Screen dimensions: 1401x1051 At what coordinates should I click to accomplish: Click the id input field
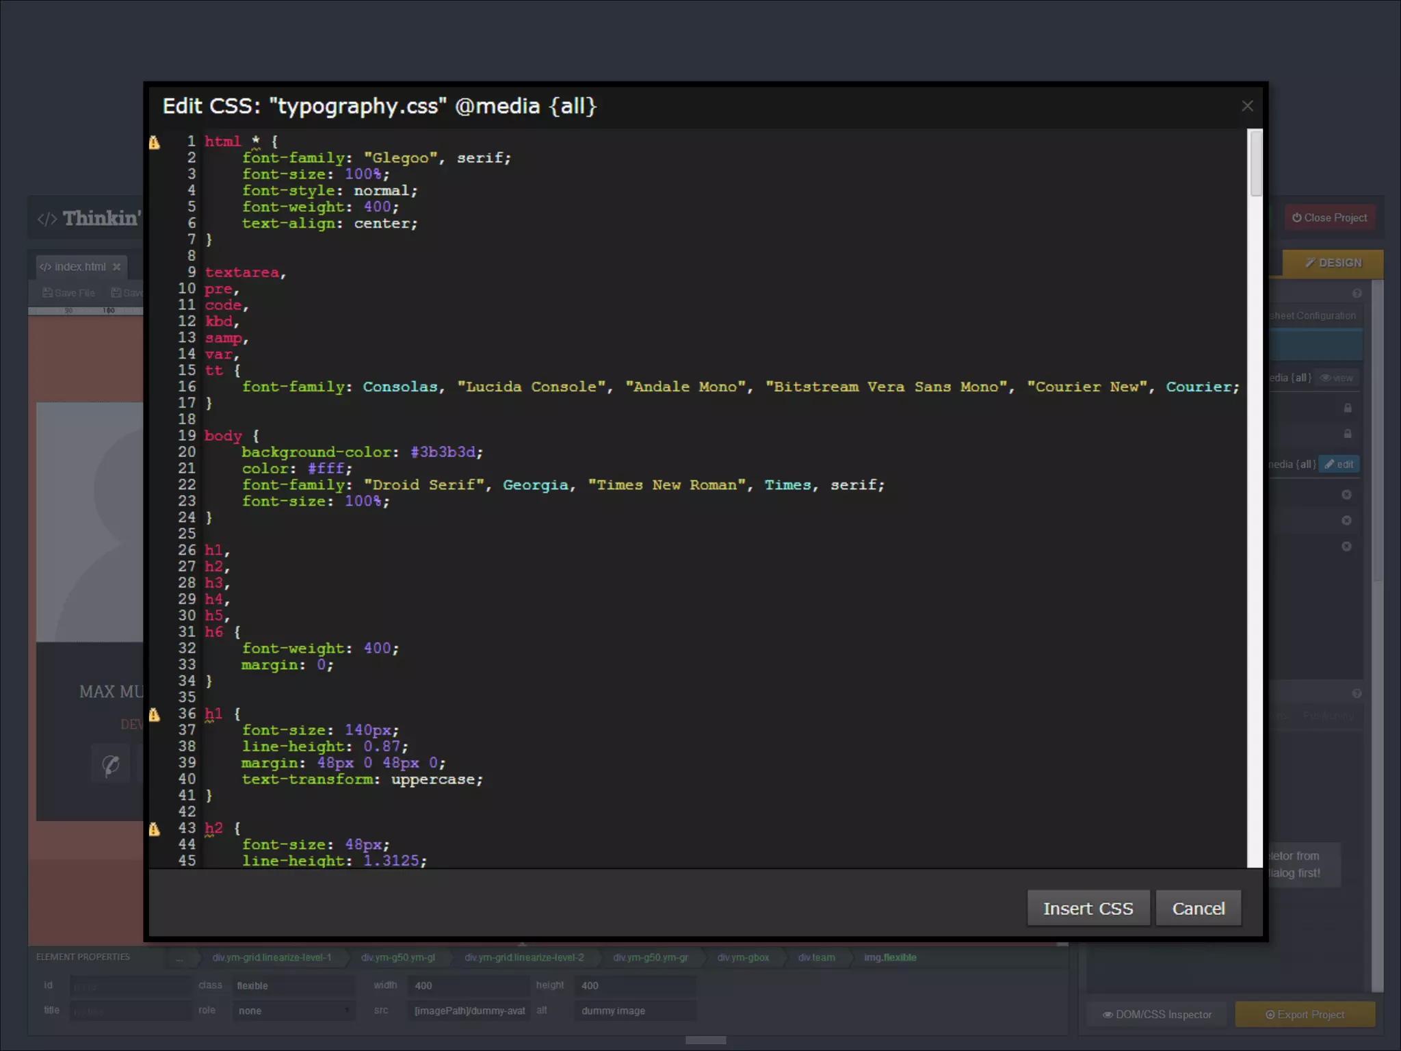(x=130, y=986)
